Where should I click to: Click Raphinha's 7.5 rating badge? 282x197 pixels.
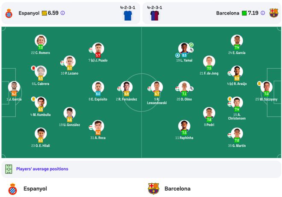tap(185, 133)
